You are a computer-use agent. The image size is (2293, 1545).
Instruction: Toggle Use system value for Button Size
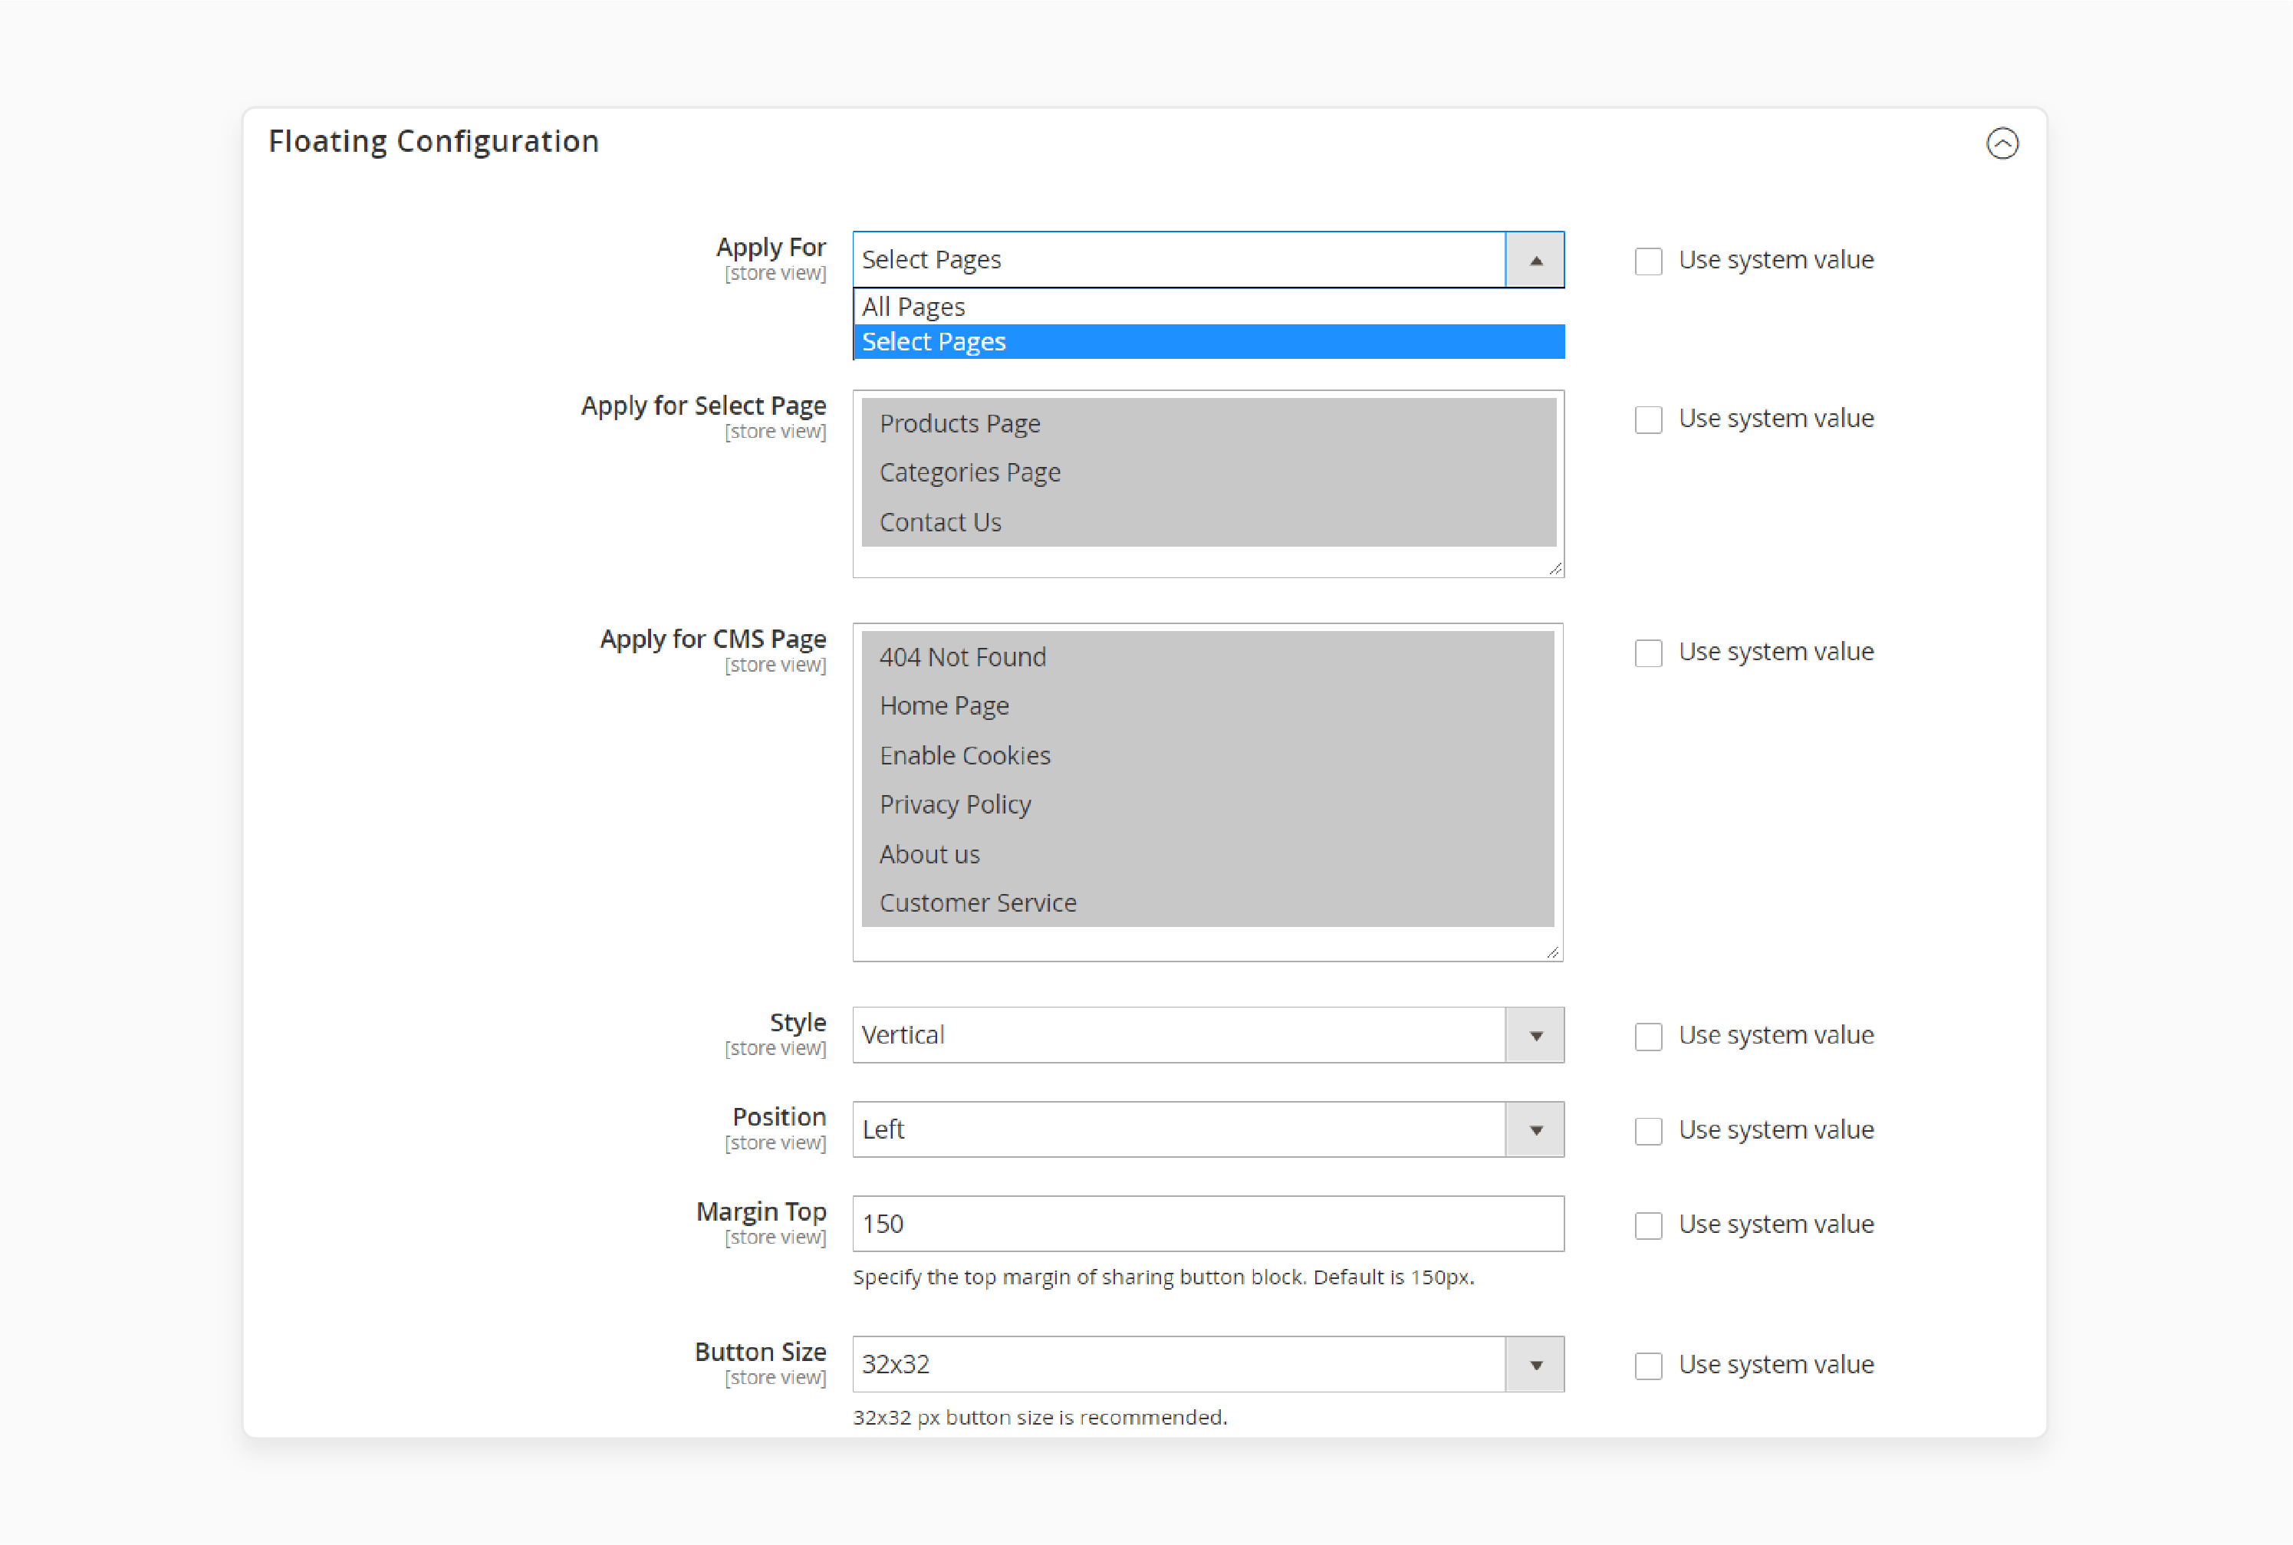[x=1647, y=1366]
